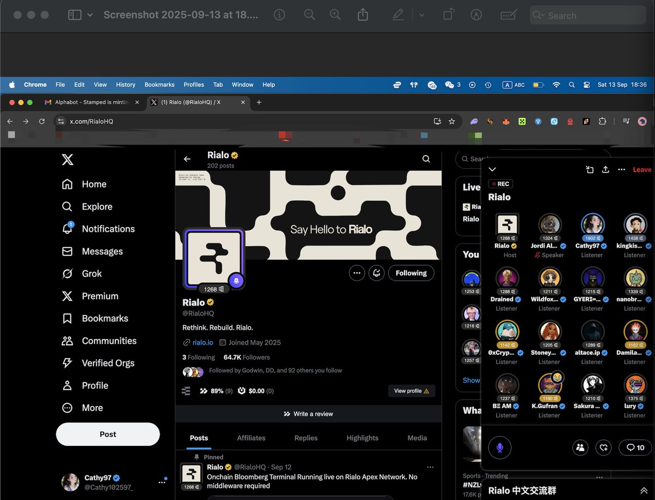
Task: Open the Bookmarks menu
Action: click(x=159, y=85)
